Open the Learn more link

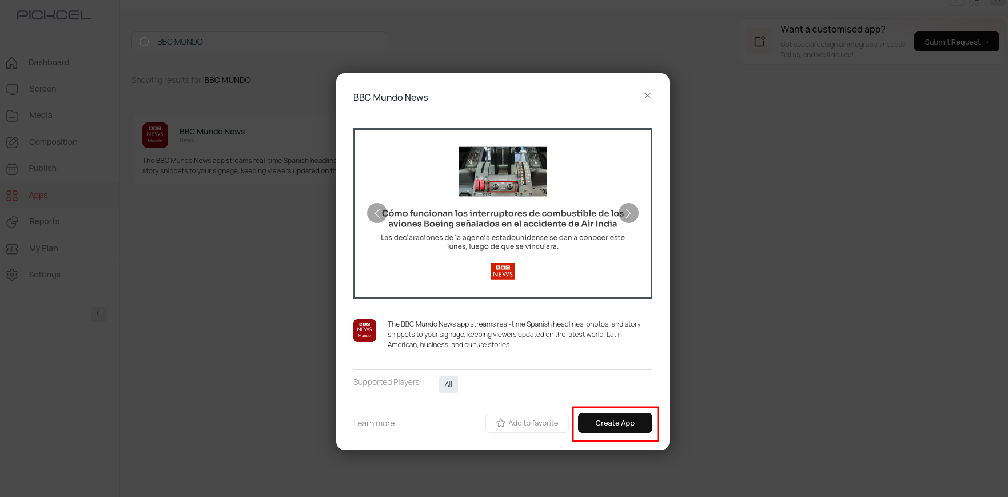pyautogui.click(x=374, y=423)
